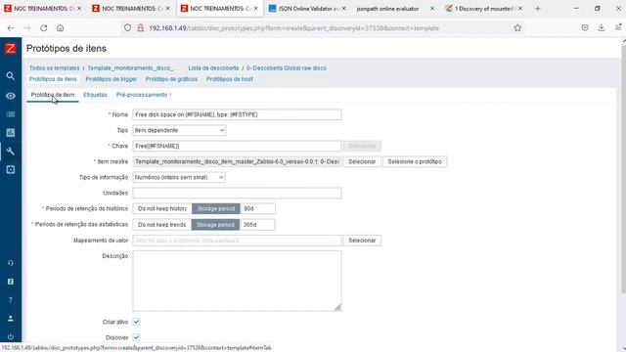Select Storage period for history retention

click(216, 208)
